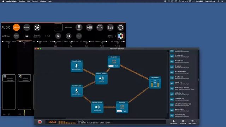Open Spotlight search in the menu bar
226x127 pixels.
pos(219,1)
